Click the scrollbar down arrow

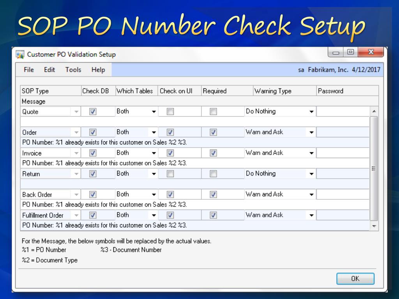tap(374, 226)
